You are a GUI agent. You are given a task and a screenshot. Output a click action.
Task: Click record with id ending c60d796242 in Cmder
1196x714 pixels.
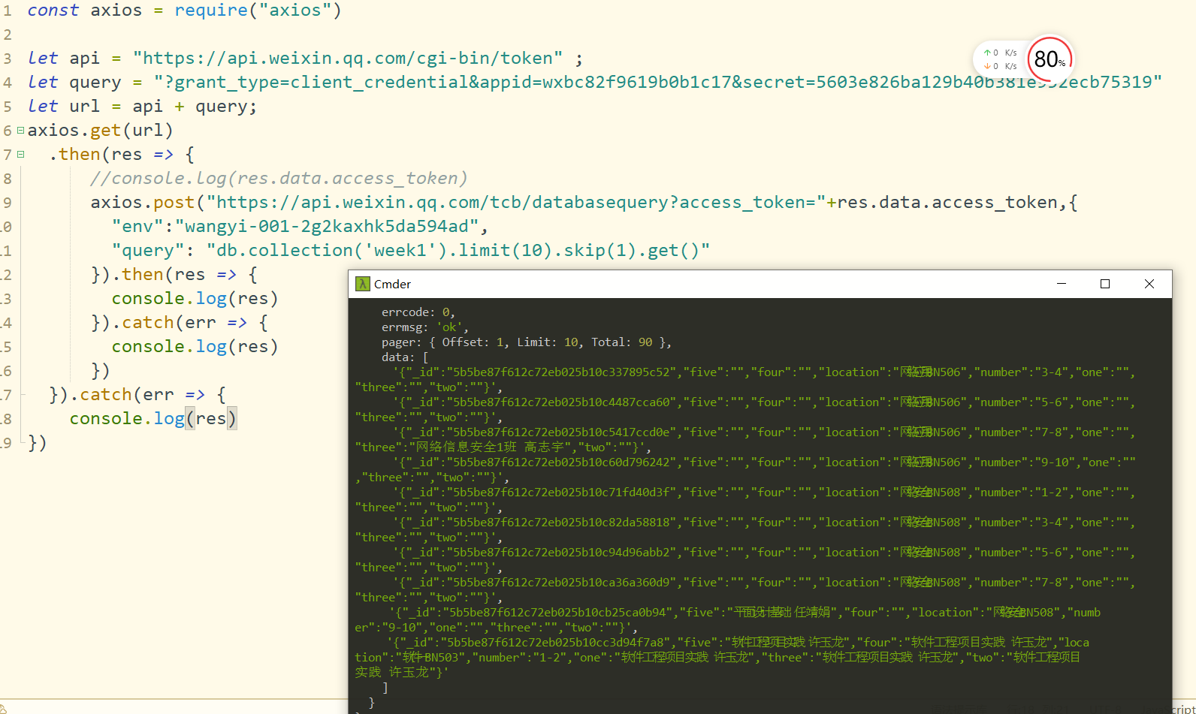point(744,470)
